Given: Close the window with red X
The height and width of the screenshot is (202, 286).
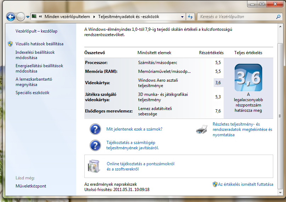Looking at the screenshot, I should click(275, 4).
